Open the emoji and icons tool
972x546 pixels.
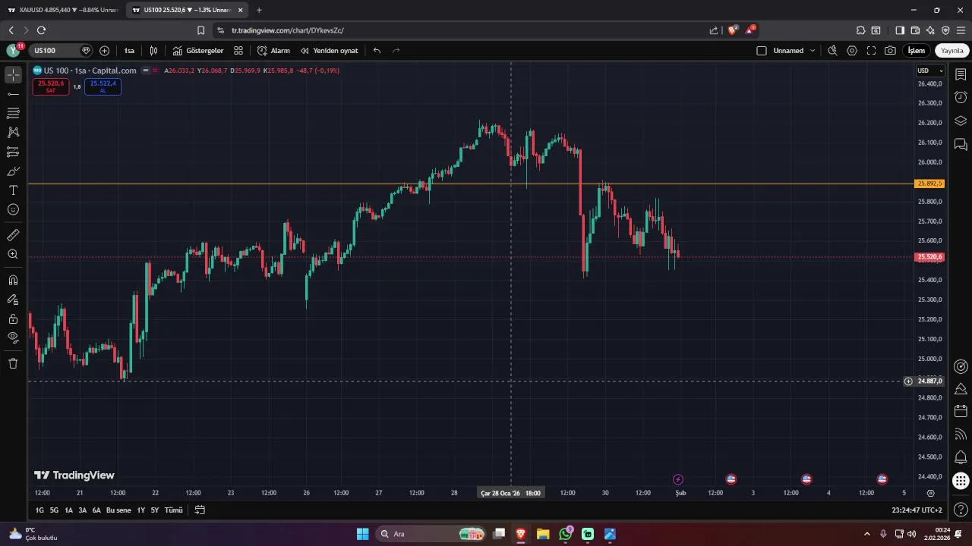coord(13,209)
